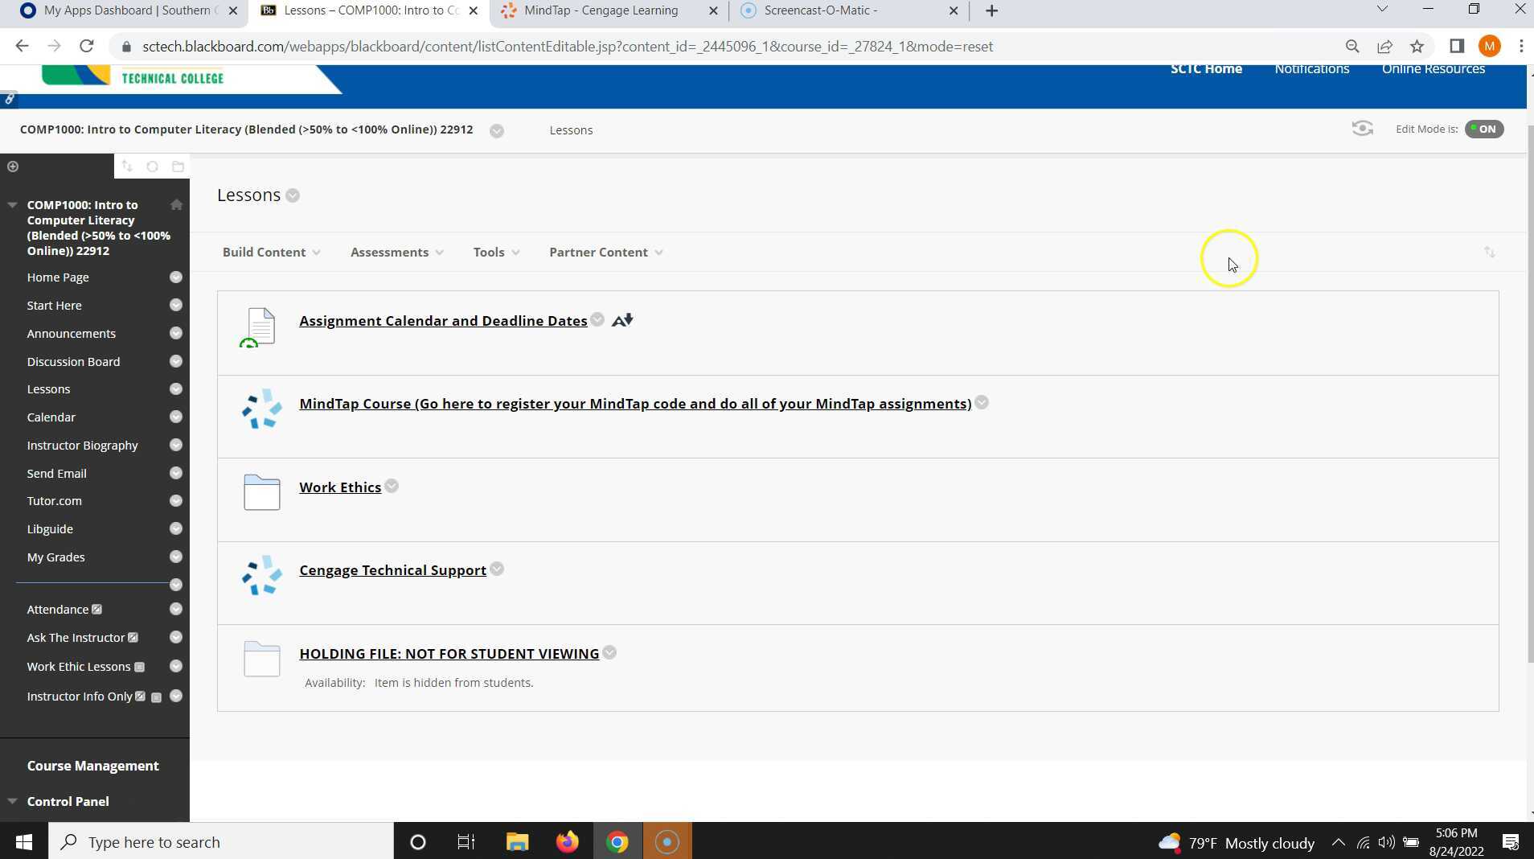Launch Screencast-O-Matic from the taskbar
This screenshot has width=1534, height=859.
pos(667,841)
